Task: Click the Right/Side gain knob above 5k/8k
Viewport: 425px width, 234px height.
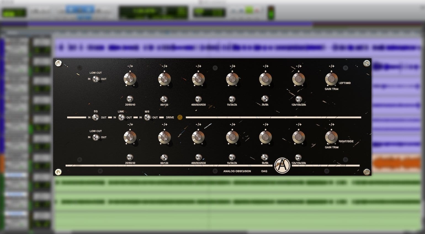Action: point(265,137)
